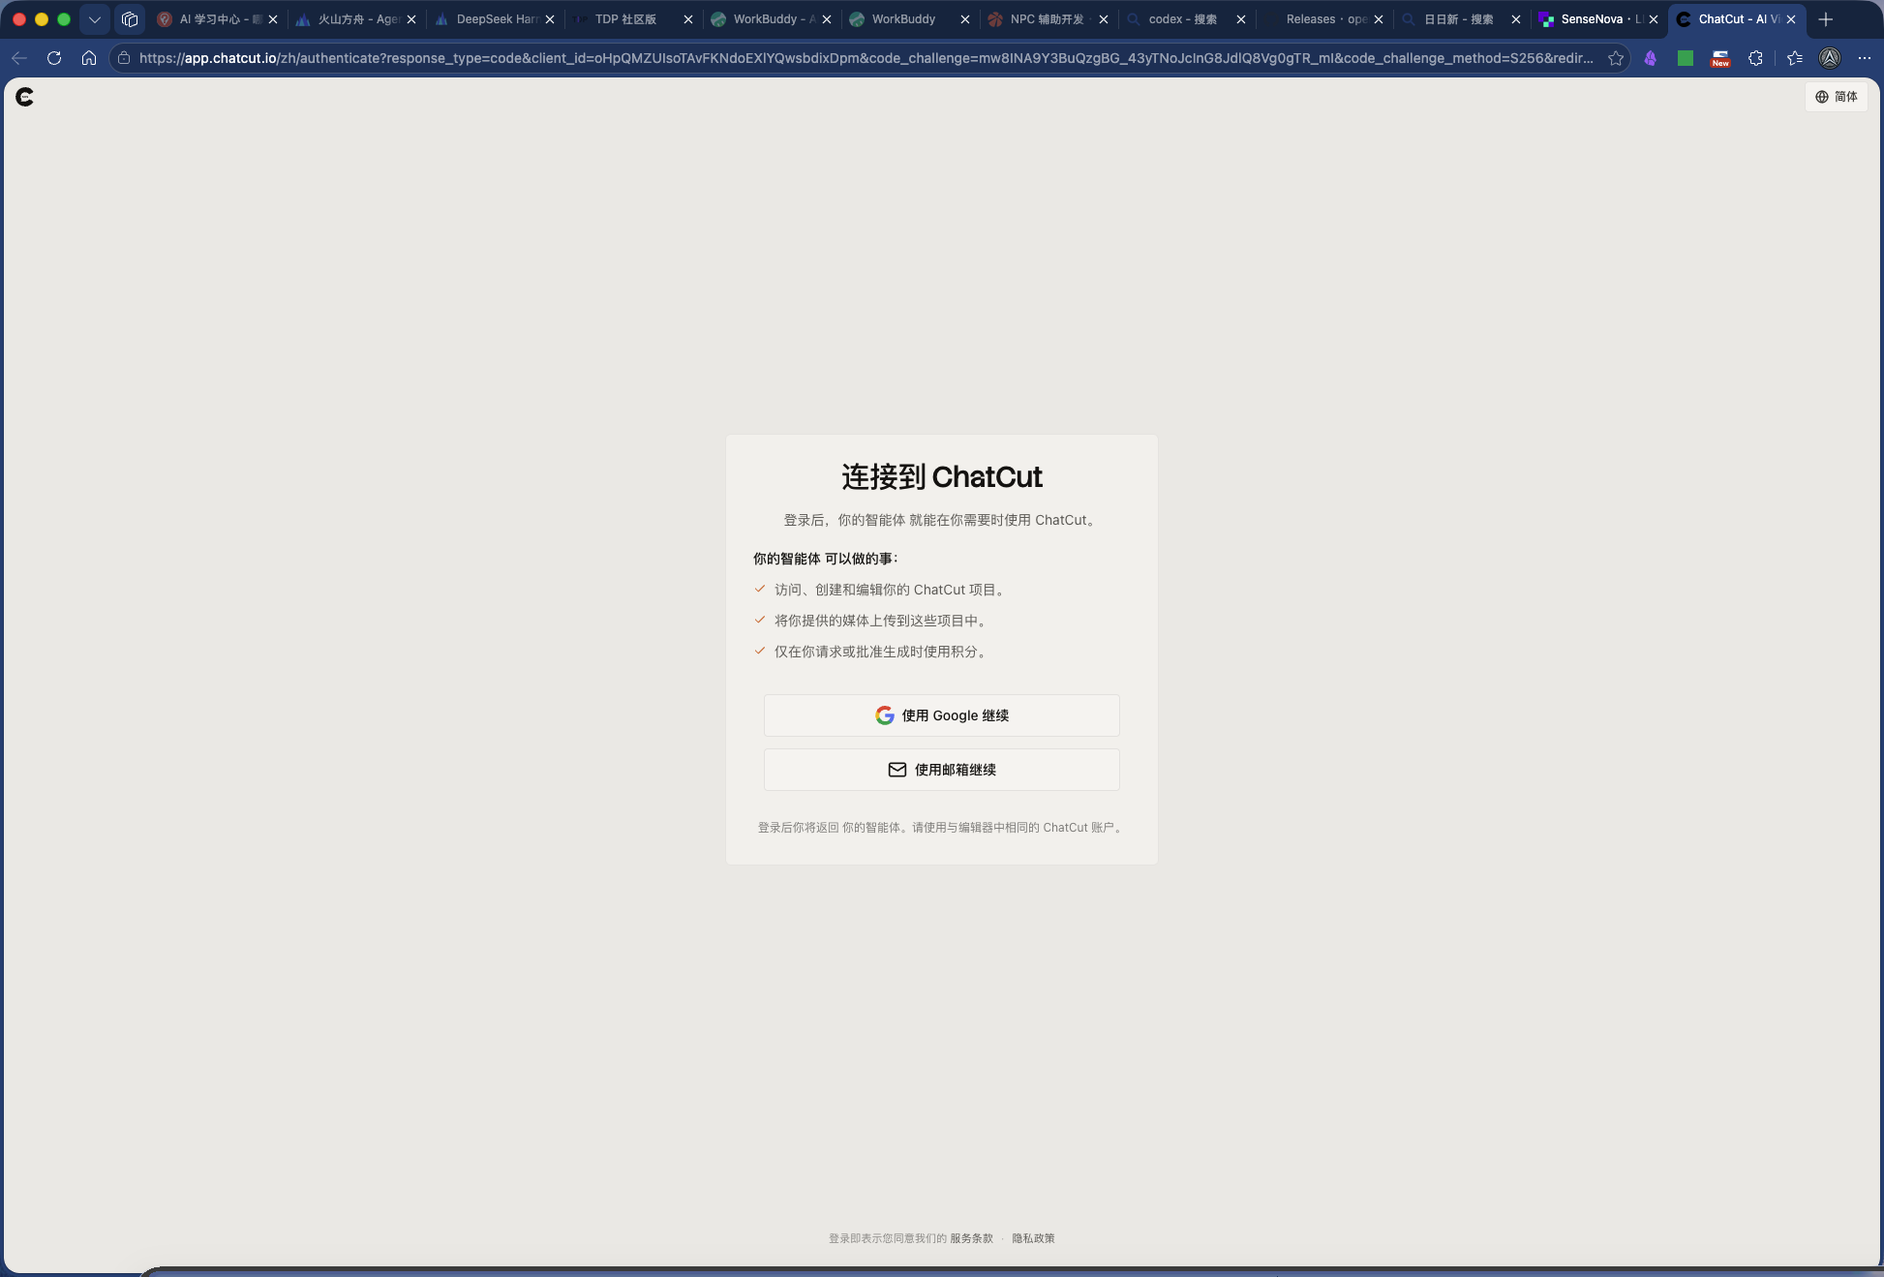Open the tab workspaces icon
The height and width of the screenshot is (1277, 1884).
(130, 19)
